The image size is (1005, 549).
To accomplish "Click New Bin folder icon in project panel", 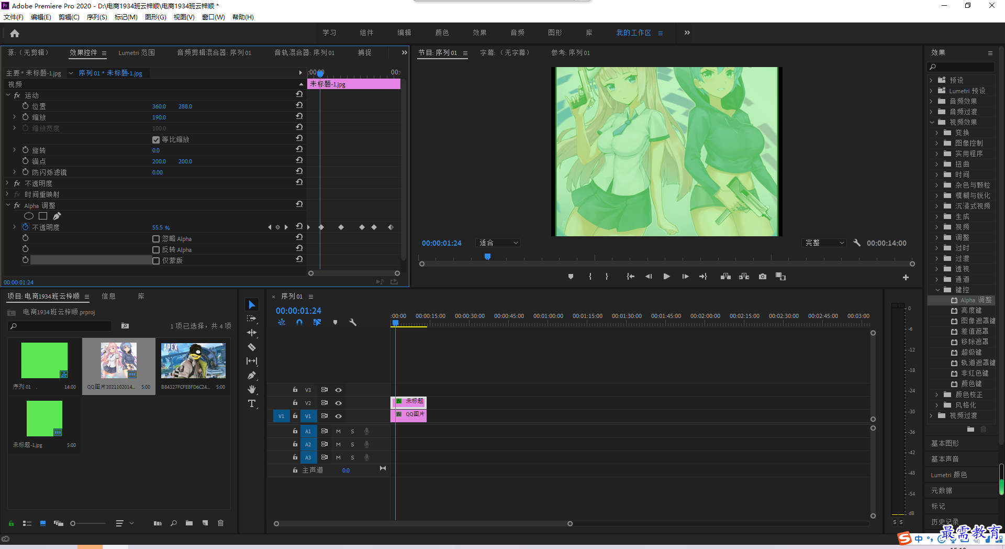I will pyautogui.click(x=189, y=523).
